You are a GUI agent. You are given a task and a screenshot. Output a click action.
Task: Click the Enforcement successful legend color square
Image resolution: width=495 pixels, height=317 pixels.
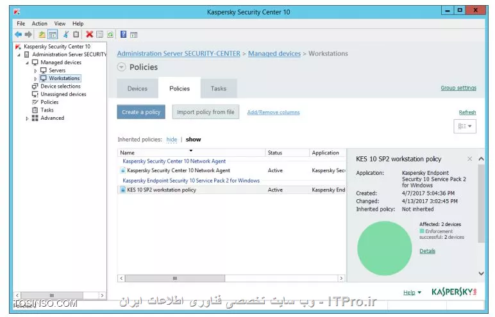(422, 231)
